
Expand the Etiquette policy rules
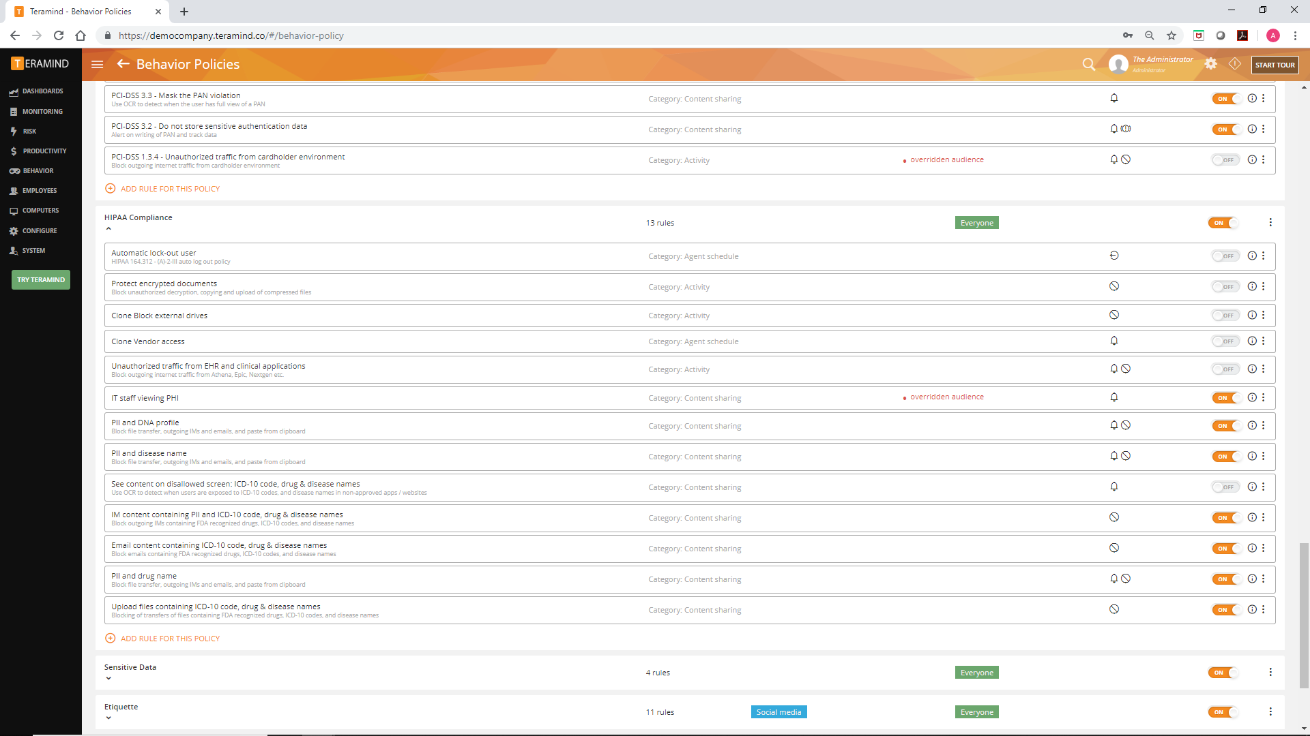[108, 718]
